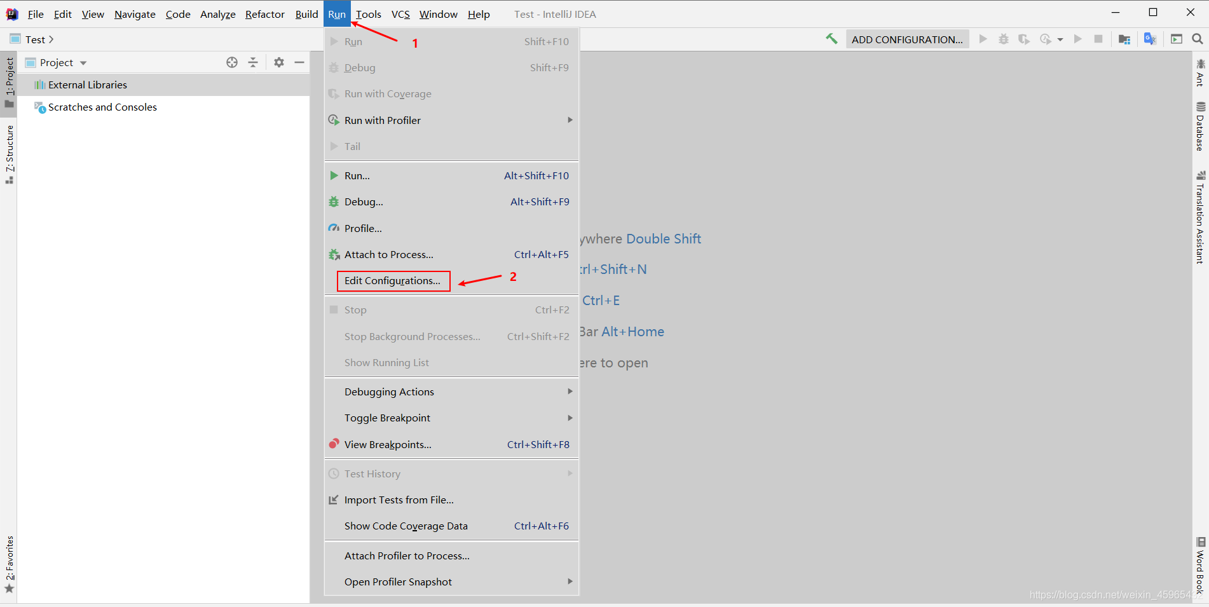Screen dimensions: 1209x607
Task: Click the Stop square icon in the toolbar
Action: [x=1098, y=39]
